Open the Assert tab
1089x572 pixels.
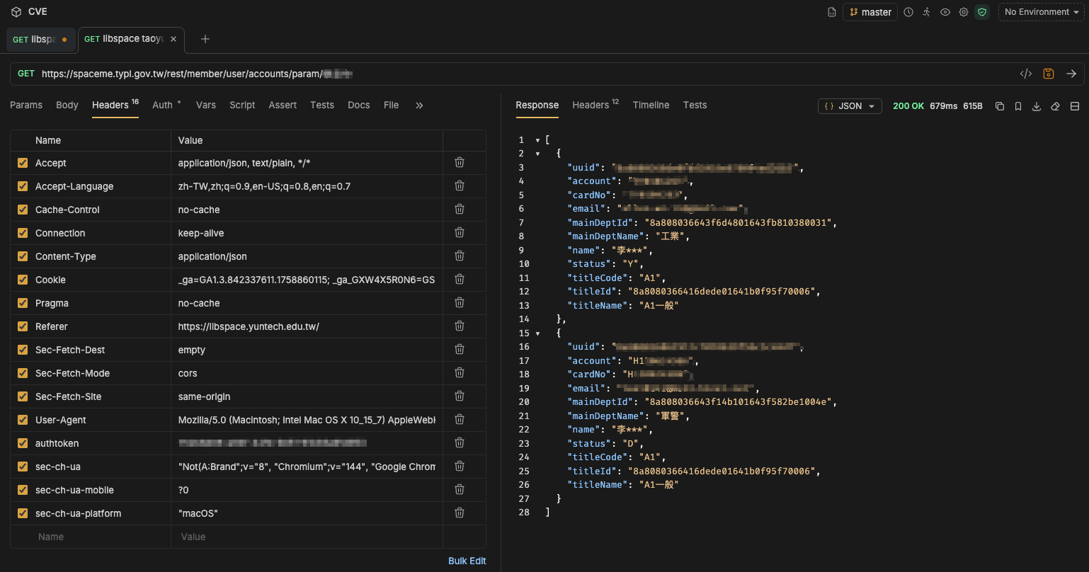point(283,105)
